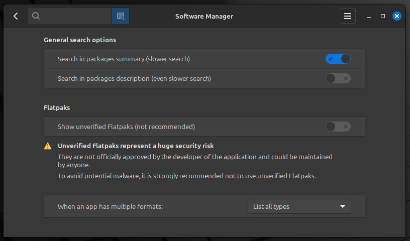Focus the search input field
The width and height of the screenshot is (410, 241).
[70, 16]
